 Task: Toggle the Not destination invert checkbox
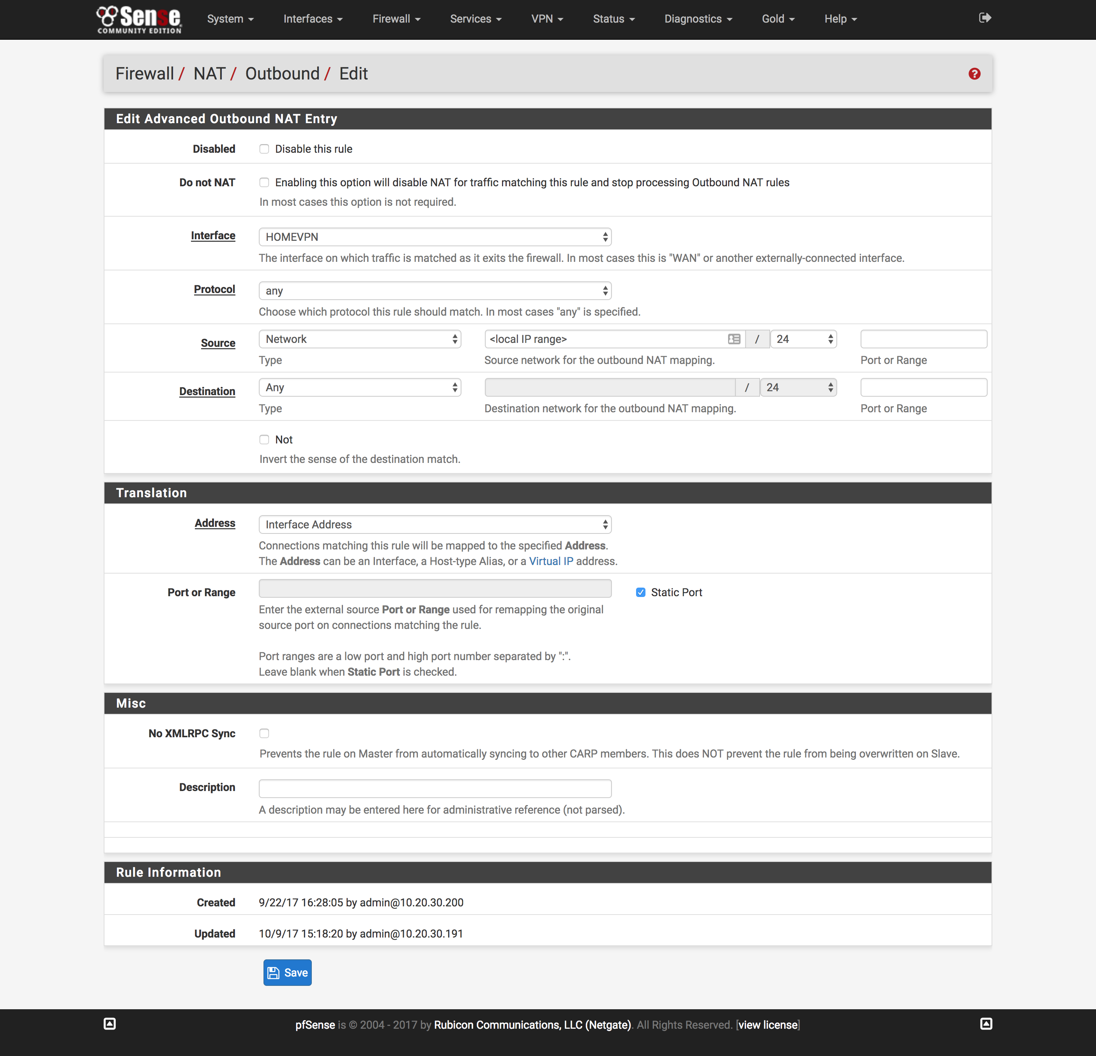tap(264, 440)
